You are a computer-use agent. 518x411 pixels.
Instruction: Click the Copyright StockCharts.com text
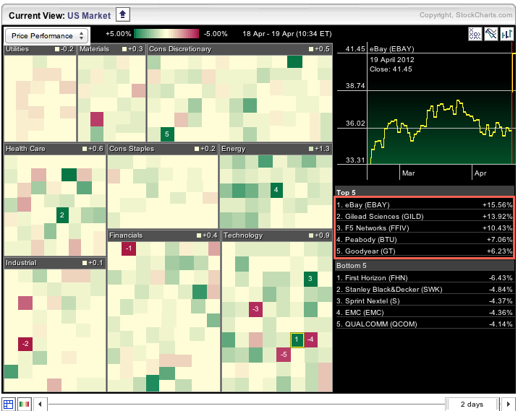(x=466, y=15)
